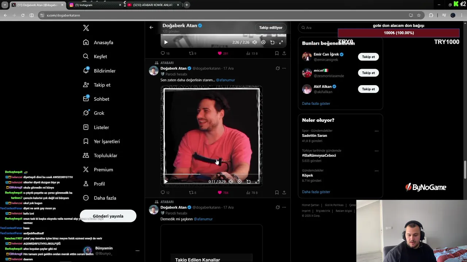Bookmark the 78 B views post
Image resolution: width=467 pixels, height=262 pixels.
point(277,192)
